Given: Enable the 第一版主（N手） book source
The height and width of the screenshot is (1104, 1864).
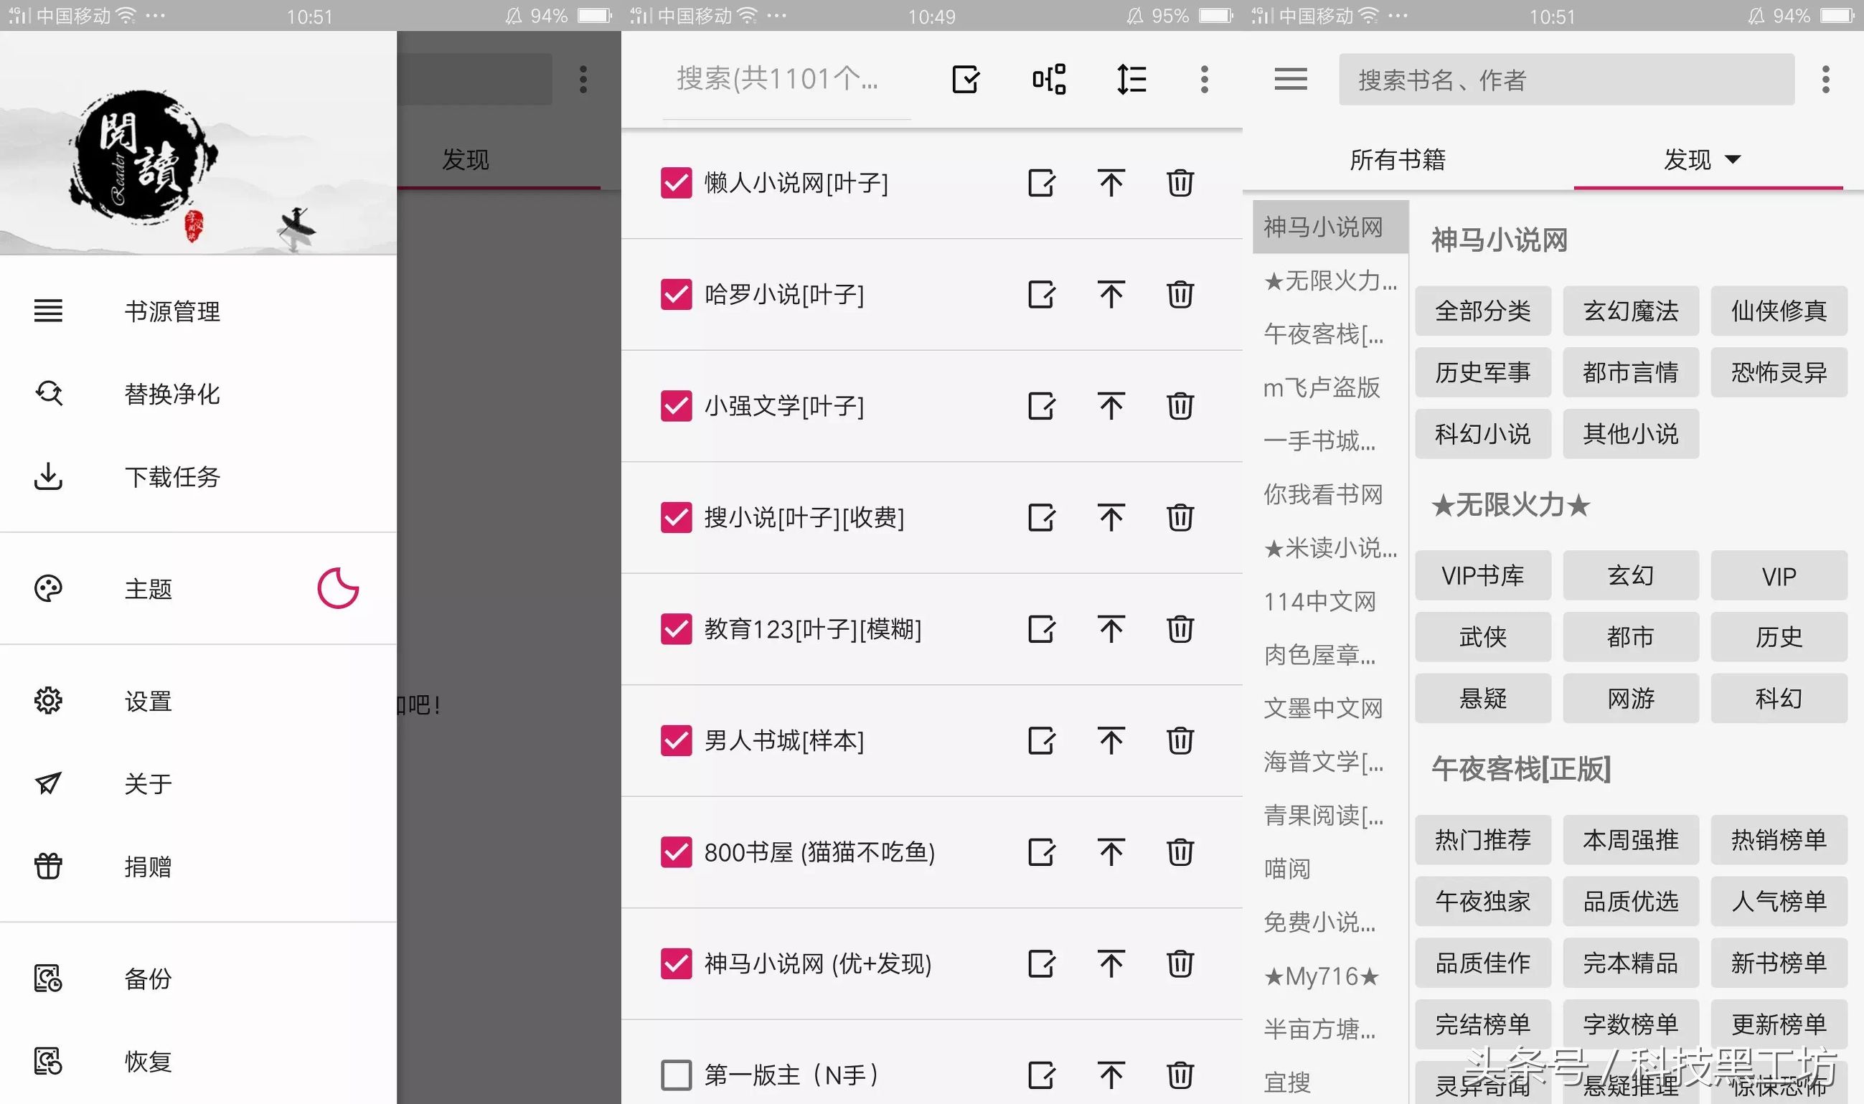Looking at the screenshot, I should point(675,1075).
